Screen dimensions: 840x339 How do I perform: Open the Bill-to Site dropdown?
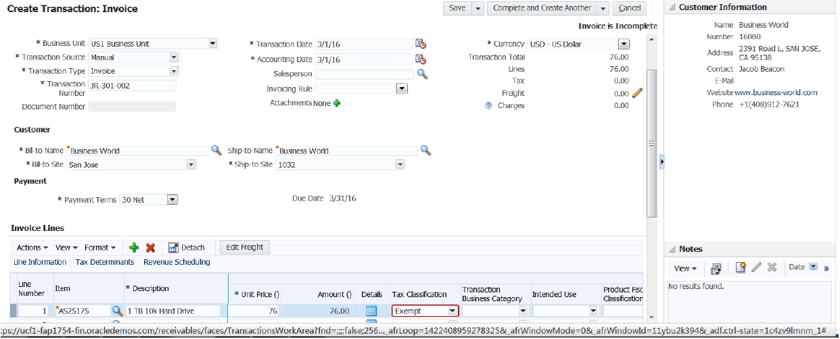click(191, 164)
